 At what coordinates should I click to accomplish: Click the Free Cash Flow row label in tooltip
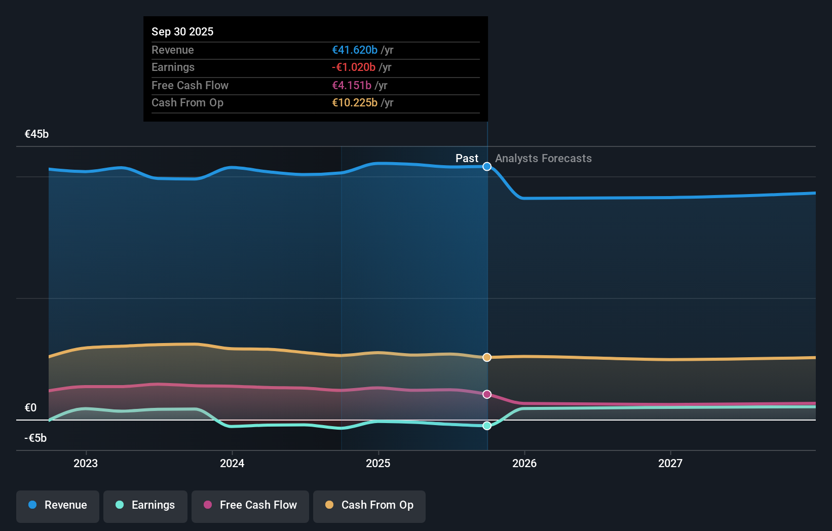[x=190, y=86]
